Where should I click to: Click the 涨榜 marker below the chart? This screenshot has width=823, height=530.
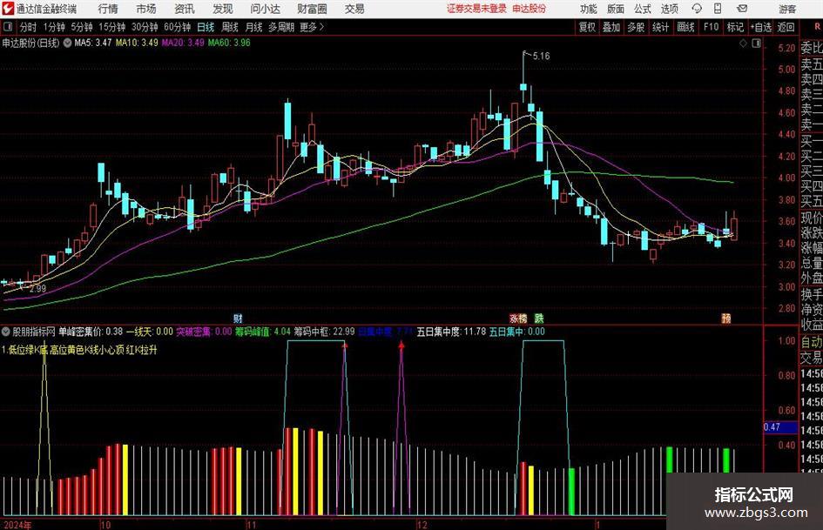coord(518,319)
